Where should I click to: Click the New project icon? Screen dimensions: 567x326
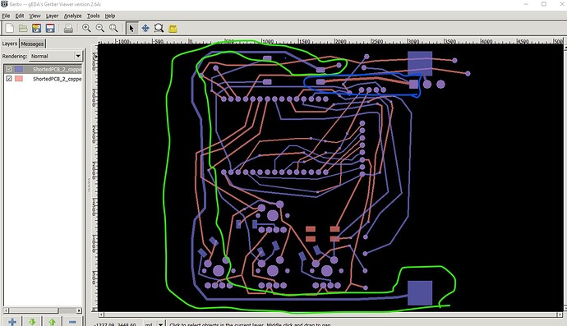pos(10,28)
